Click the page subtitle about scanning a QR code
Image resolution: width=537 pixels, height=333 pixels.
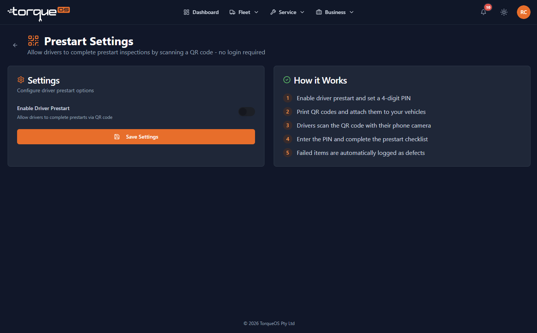[146, 52]
